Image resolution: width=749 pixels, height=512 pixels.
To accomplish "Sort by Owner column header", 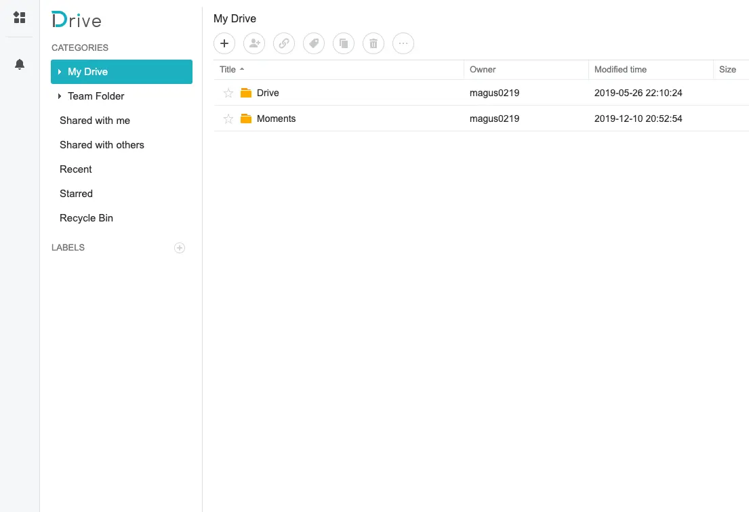I will (x=526, y=69).
